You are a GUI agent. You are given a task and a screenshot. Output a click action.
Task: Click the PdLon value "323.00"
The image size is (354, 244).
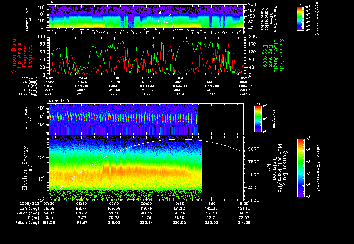tap(212, 223)
